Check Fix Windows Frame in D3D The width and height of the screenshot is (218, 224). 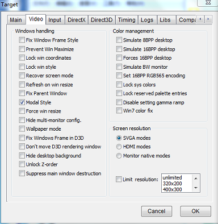tap(22, 138)
